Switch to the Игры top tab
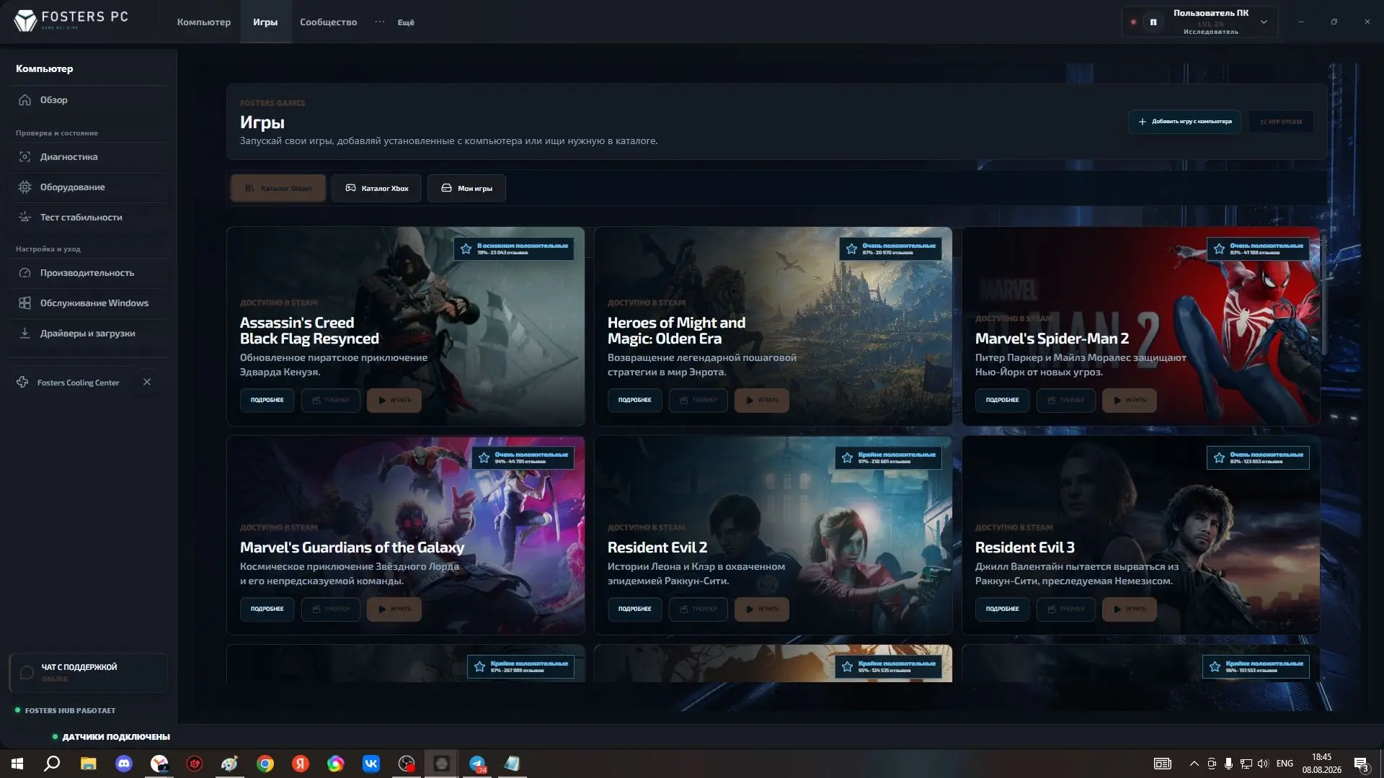This screenshot has width=1384, height=778. tap(265, 22)
